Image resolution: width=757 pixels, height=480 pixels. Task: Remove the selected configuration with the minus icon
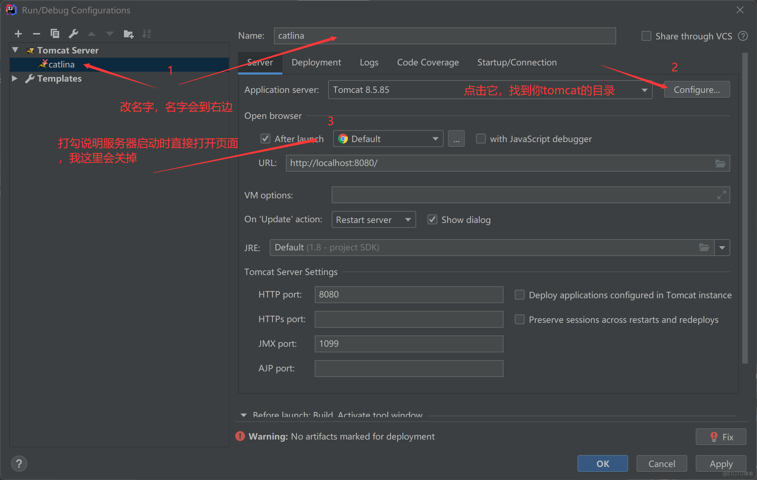coord(37,34)
